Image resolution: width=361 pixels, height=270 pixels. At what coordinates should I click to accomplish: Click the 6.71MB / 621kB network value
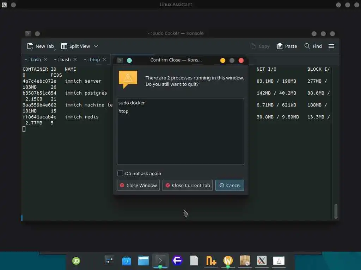(276, 105)
